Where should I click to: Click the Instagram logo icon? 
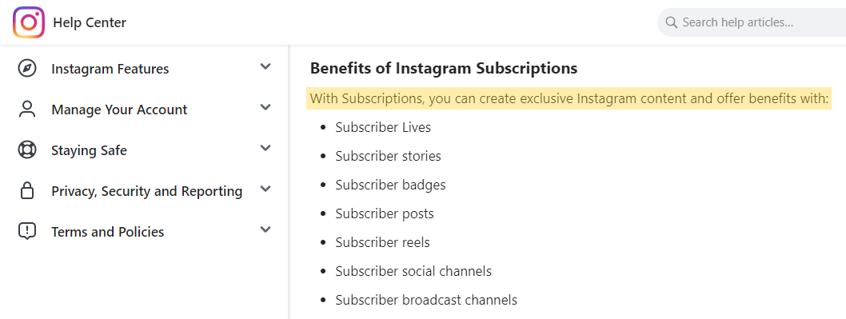pyautogui.click(x=29, y=22)
